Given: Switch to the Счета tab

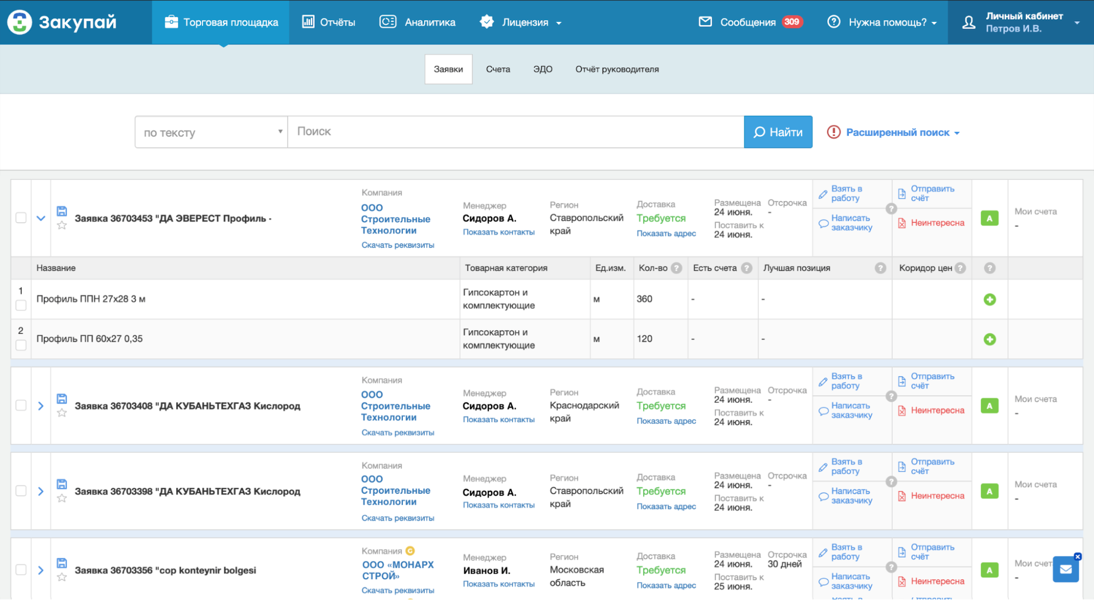Looking at the screenshot, I should (x=498, y=69).
